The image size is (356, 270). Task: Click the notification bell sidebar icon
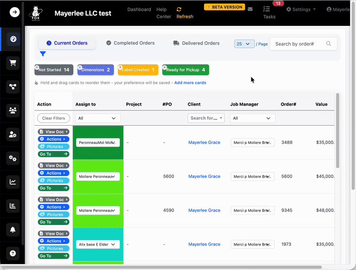(13, 229)
